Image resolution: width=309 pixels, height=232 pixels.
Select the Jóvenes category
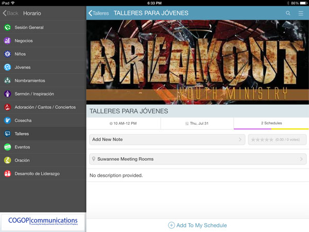pyautogui.click(x=43, y=67)
